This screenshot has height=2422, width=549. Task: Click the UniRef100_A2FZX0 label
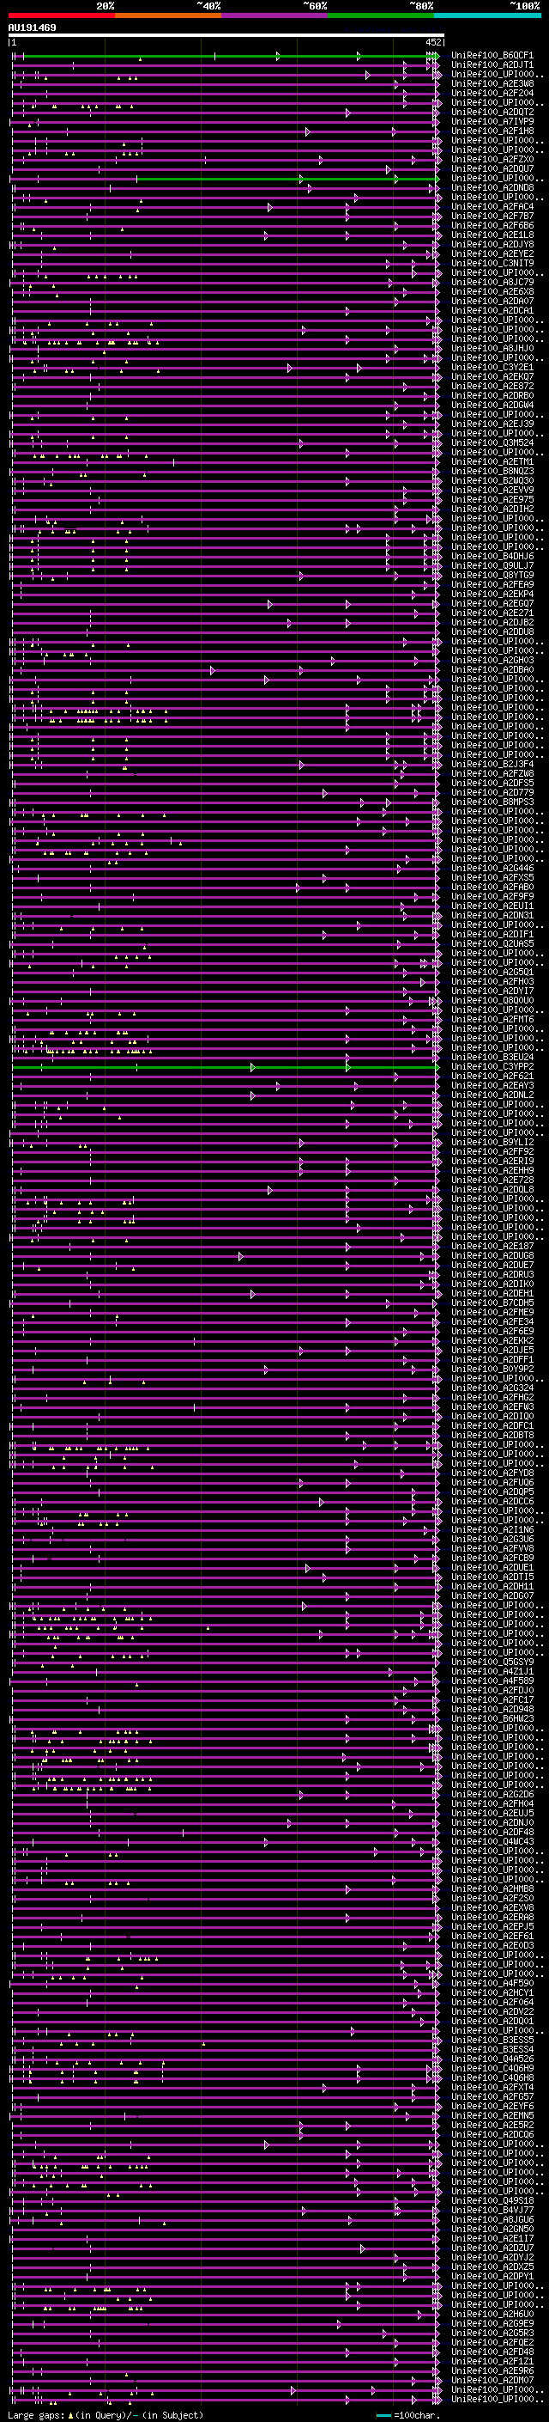(492, 159)
